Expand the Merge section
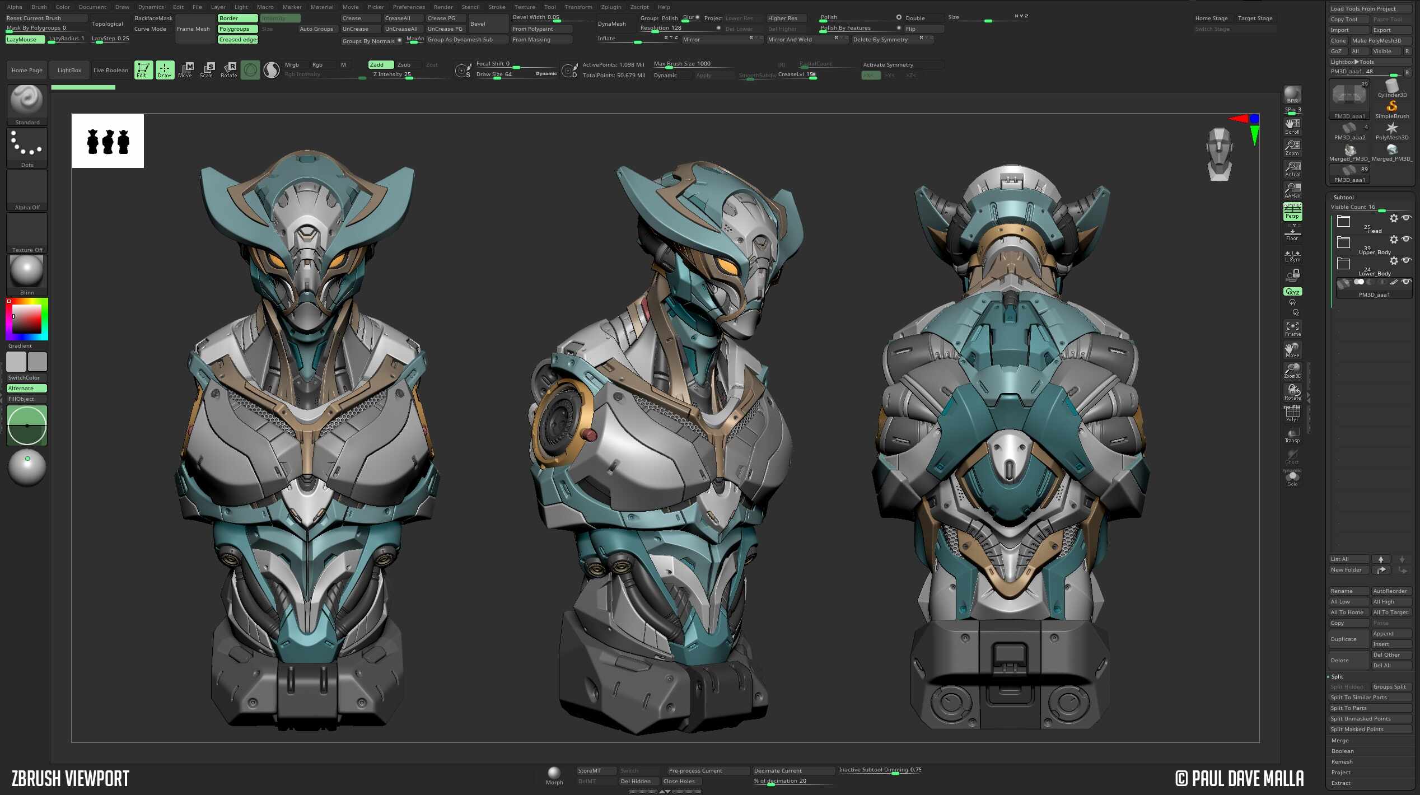The width and height of the screenshot is (1420, 795). [1340, 740]
